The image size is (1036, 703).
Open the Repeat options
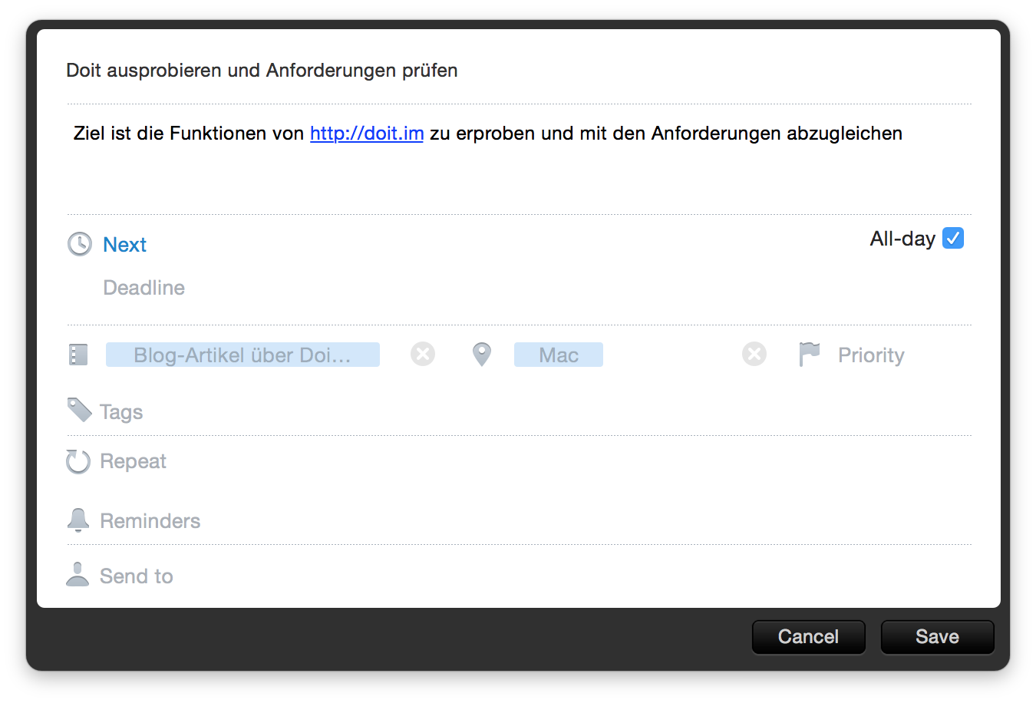tap(134, 461)
